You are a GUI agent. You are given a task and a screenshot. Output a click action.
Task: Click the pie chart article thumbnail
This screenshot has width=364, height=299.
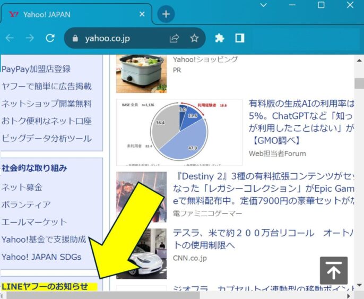point(179,132)
